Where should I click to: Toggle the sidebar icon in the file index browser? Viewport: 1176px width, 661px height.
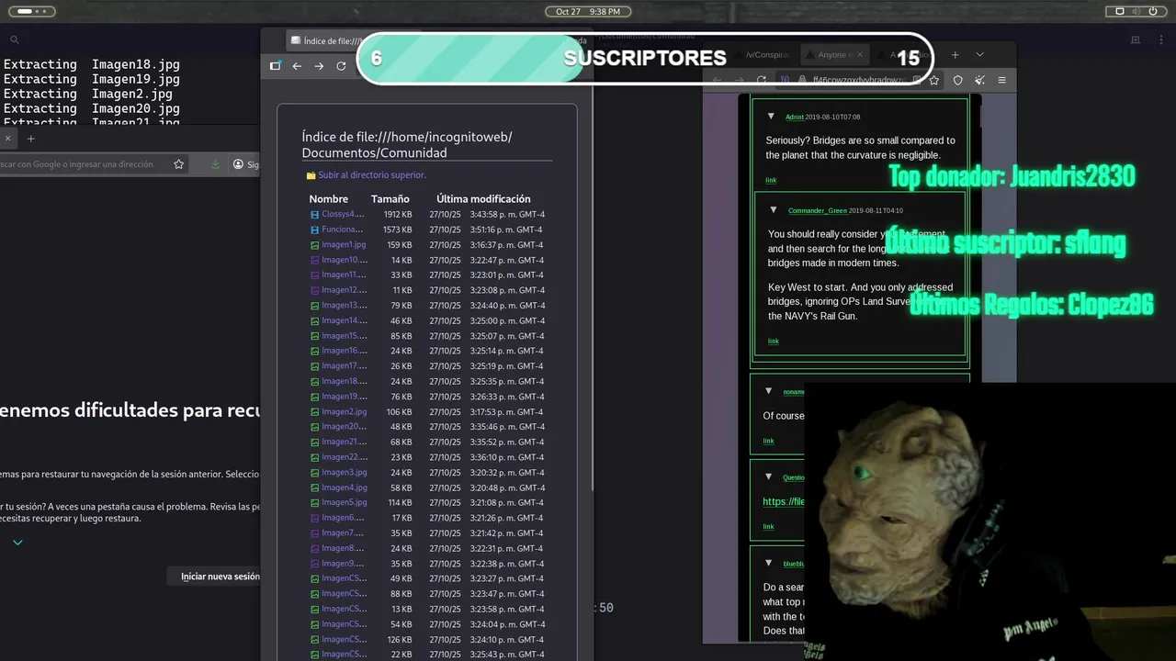pyautogui.click(x=275, y=66)
